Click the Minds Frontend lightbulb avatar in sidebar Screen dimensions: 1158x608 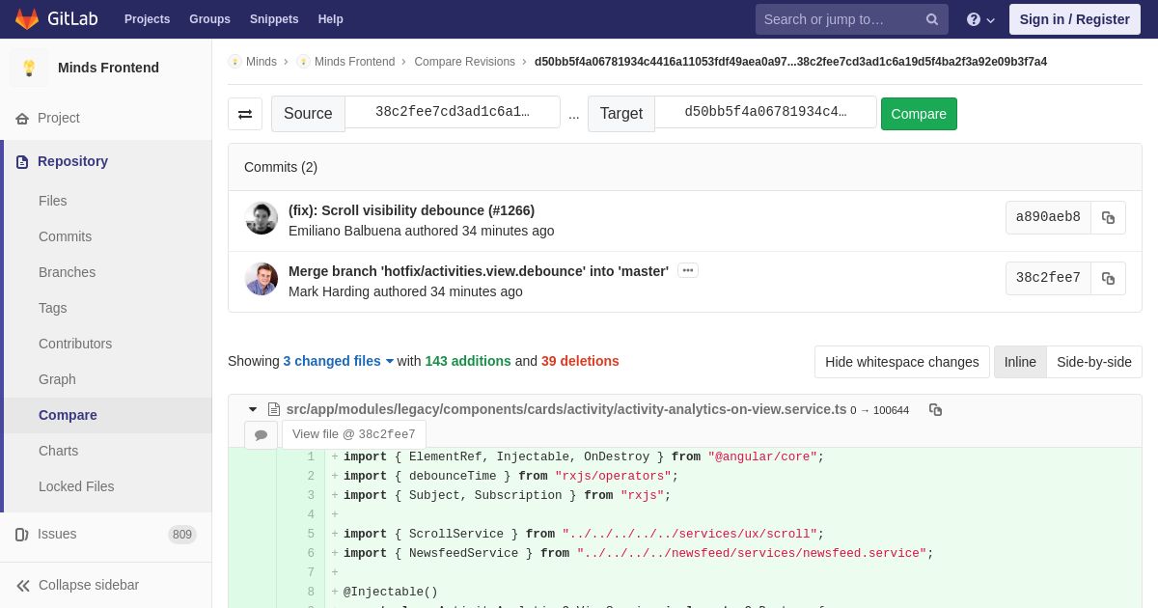[x=29, y=68]
